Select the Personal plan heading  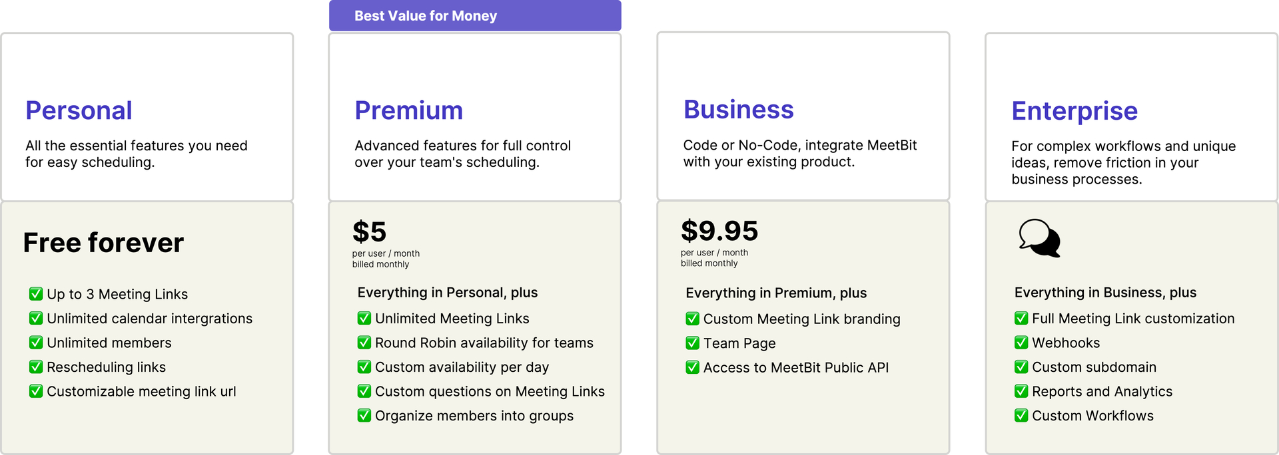pyautogui.click(x=79, y=110)
